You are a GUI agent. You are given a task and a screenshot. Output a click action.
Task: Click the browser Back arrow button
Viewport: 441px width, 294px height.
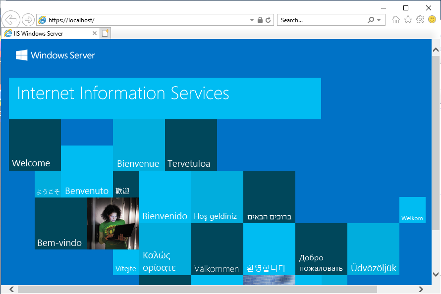[11, 20]
